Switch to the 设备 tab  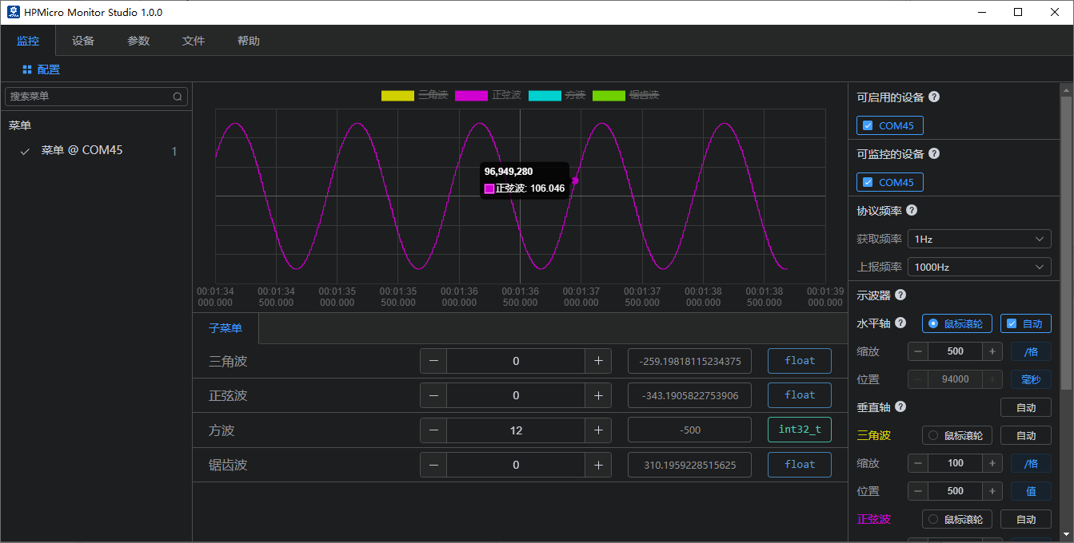click(x=83, y=41)
